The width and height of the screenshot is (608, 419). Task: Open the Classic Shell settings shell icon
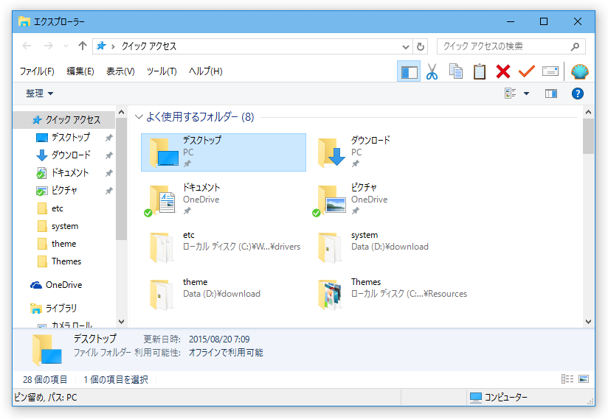coord(580,71)
